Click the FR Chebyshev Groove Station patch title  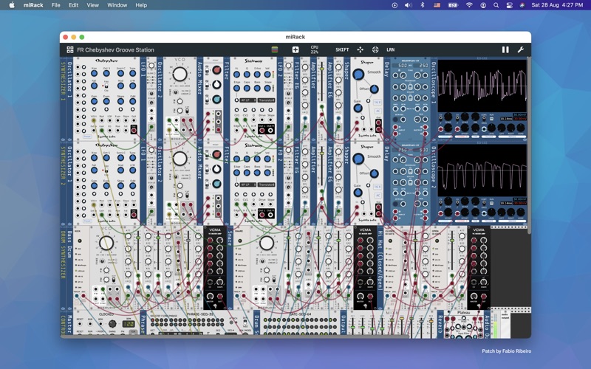click(x=115, y=49)
